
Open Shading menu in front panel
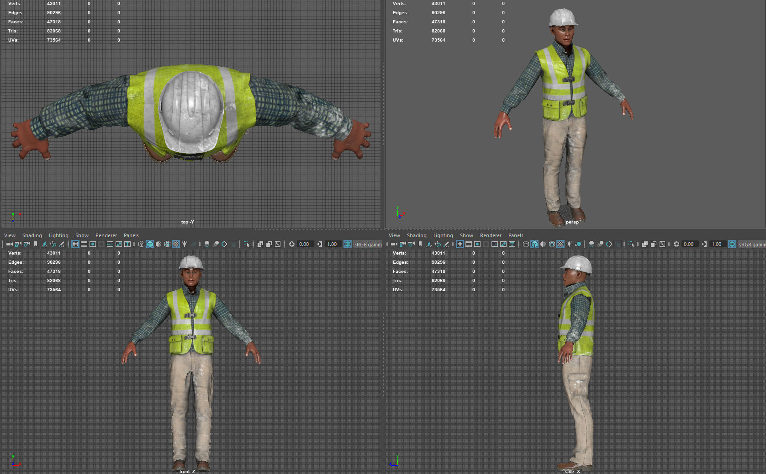click(32, 235)
